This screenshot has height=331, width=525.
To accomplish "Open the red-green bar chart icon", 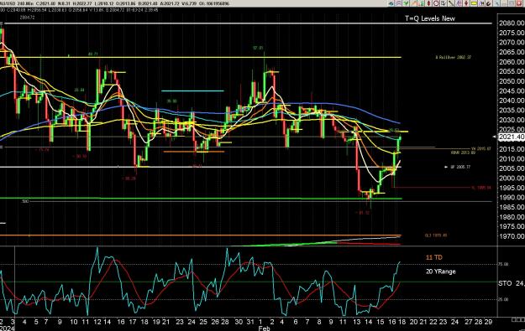I will pos(421,3).
